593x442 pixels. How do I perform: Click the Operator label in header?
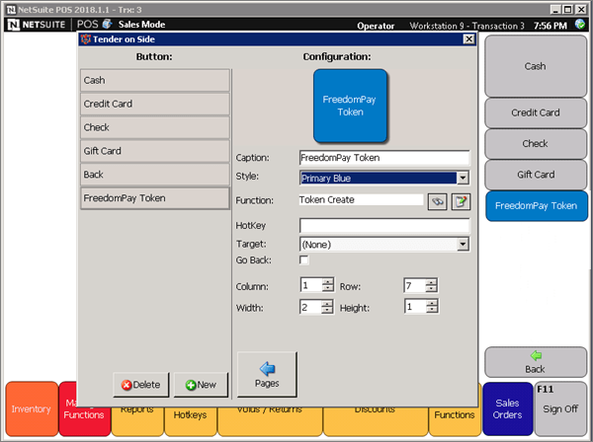coord(376,26)
